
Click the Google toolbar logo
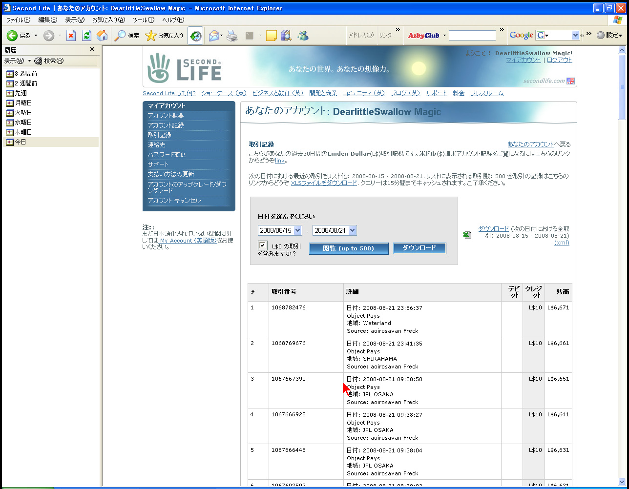pos(522,35)
